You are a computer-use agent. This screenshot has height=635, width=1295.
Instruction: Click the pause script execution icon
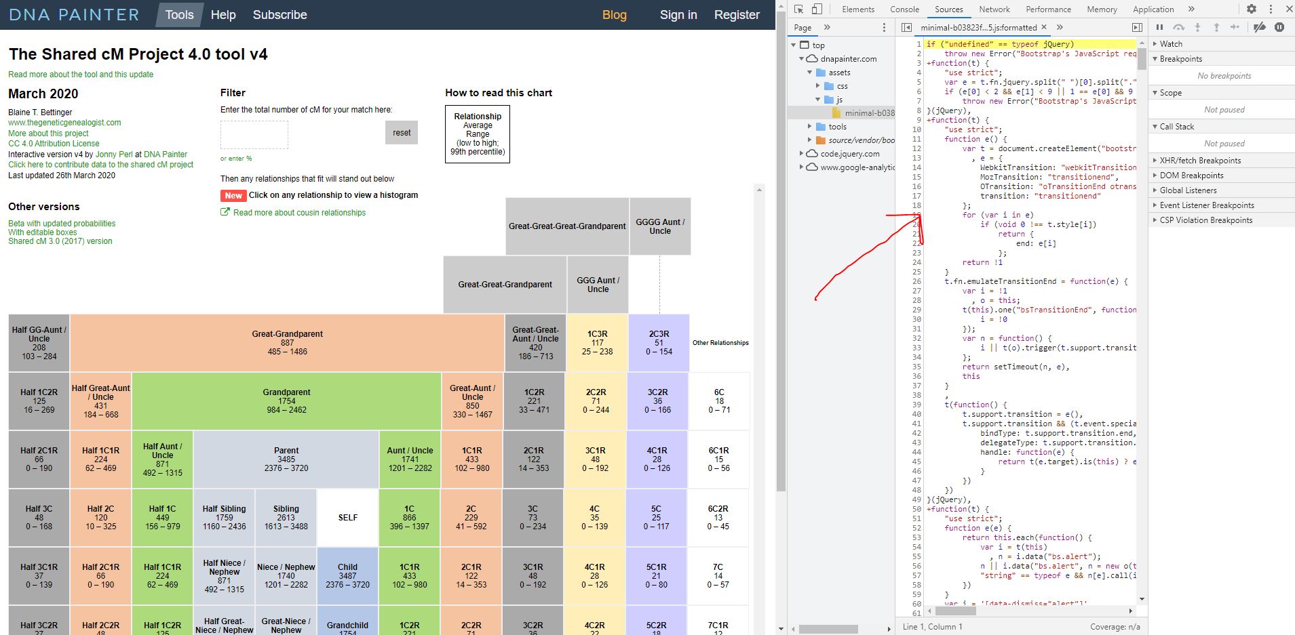tap(1159, 27)
